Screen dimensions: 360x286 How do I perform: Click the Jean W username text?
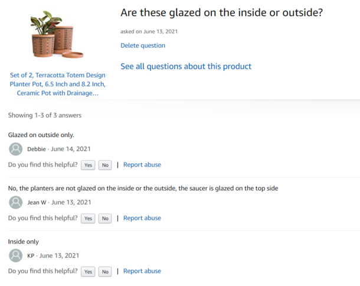coord(37,203)
